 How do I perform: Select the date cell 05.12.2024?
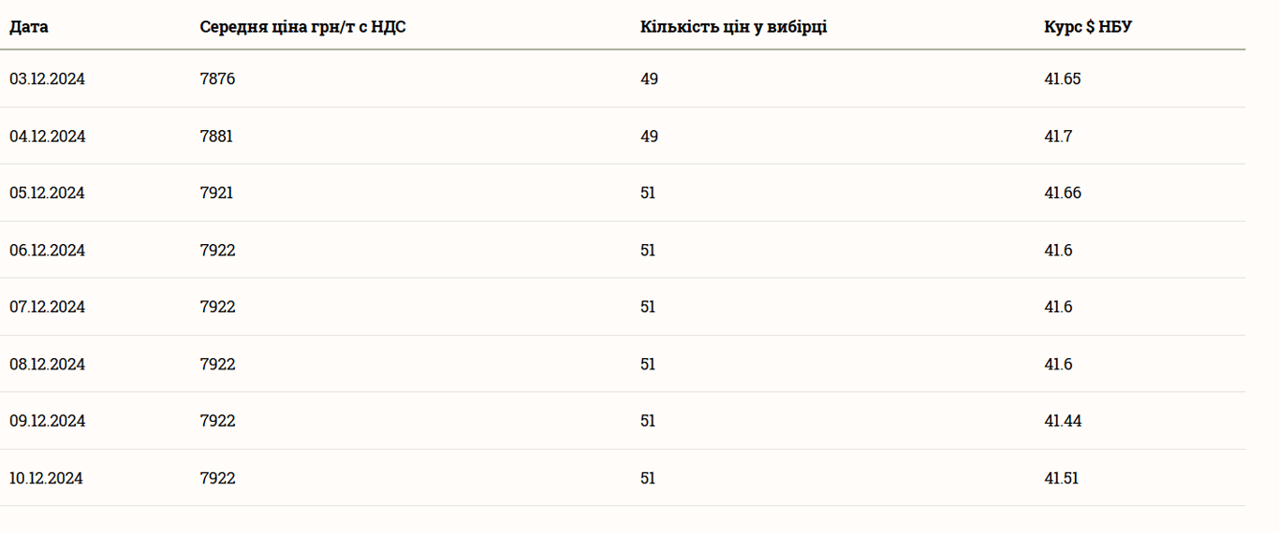(x=47, y=194)
